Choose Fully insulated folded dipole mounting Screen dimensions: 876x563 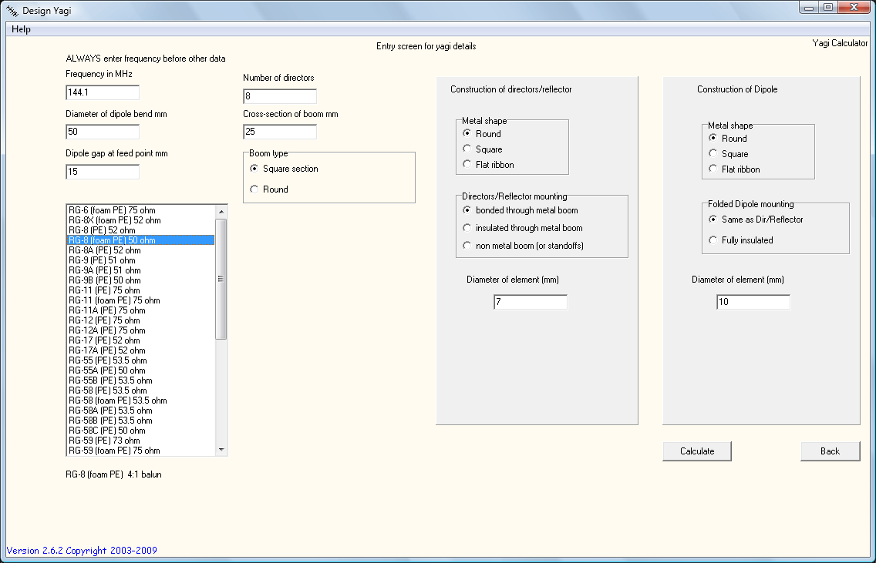(713, 240)
